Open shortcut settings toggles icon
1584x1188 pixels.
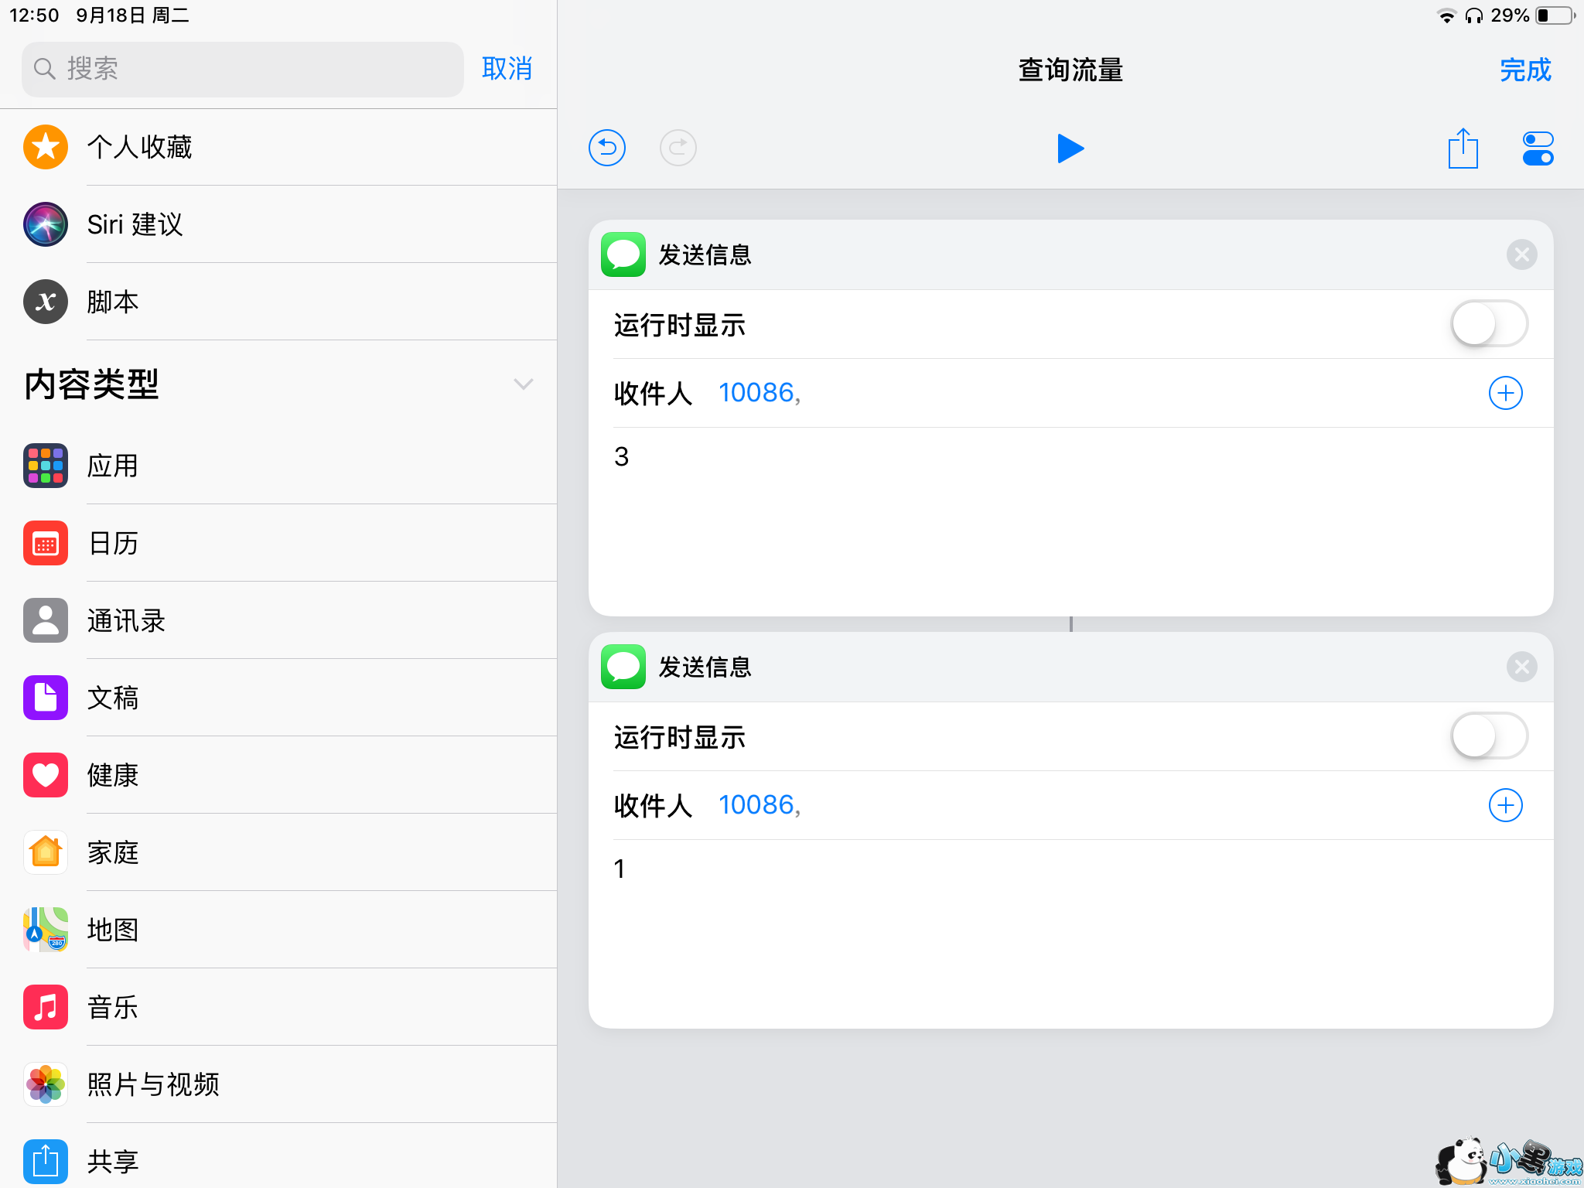1537,148
